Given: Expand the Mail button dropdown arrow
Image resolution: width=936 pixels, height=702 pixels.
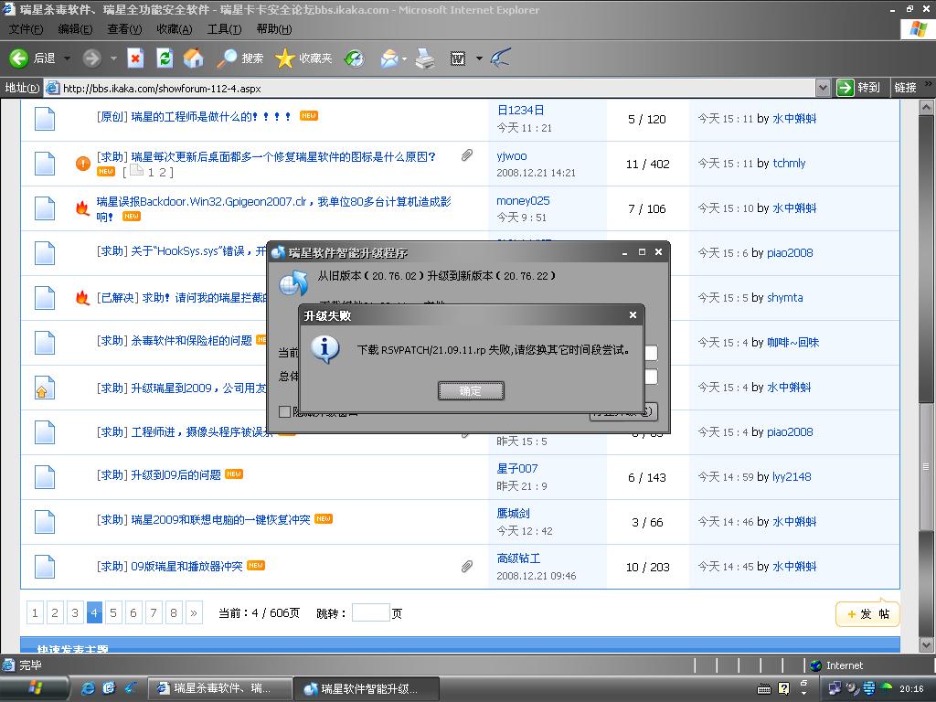Looking at the screenshot, I should [x=404, y=58].
